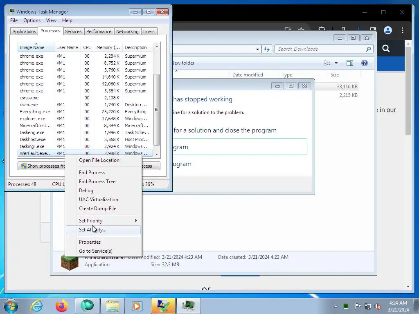Image resolution: width=419 pixels, height=314 pixels.
Task: Click the muted volume tray icon
Action: pyautogui.click(x=378, y=306)
